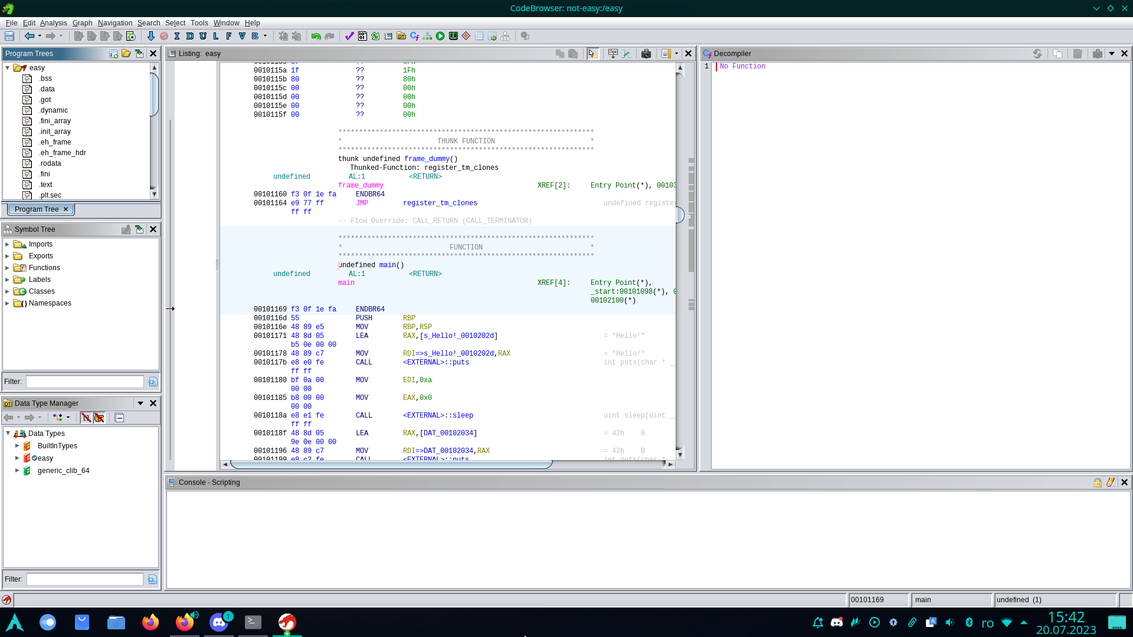This screenshot has height=637, width=1133.
Task: Open the Data Type Manager dropdown menu
Action: (140, 403)
